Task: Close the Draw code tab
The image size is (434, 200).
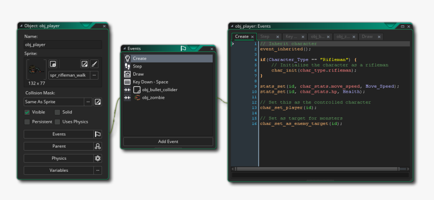Action: point(379,37)
